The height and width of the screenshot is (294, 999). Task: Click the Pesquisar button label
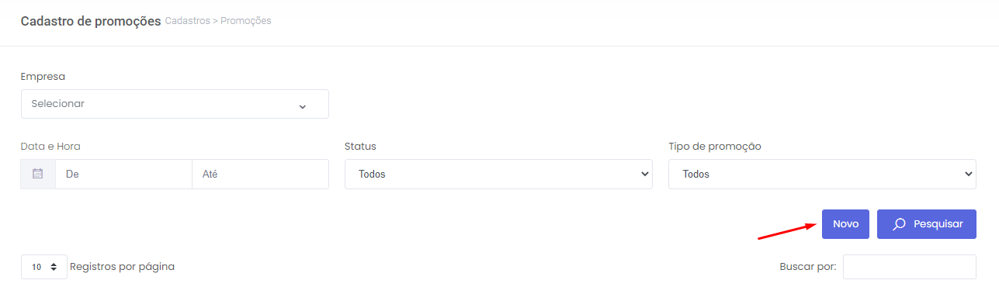tap(938, 224)
